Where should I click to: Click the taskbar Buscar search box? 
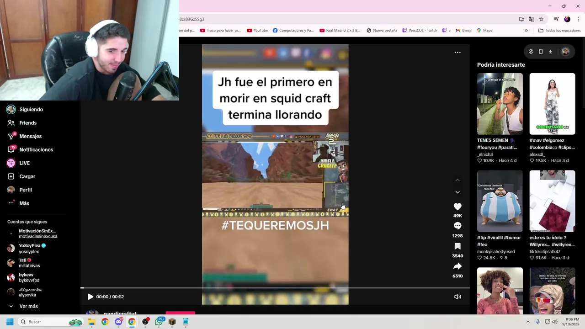(51, 322)
